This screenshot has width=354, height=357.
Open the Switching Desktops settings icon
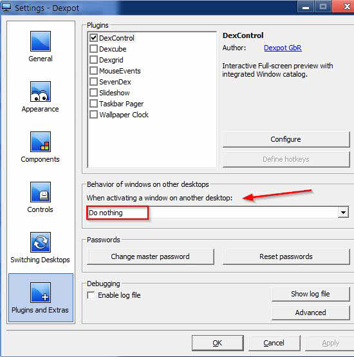(41, 242)
